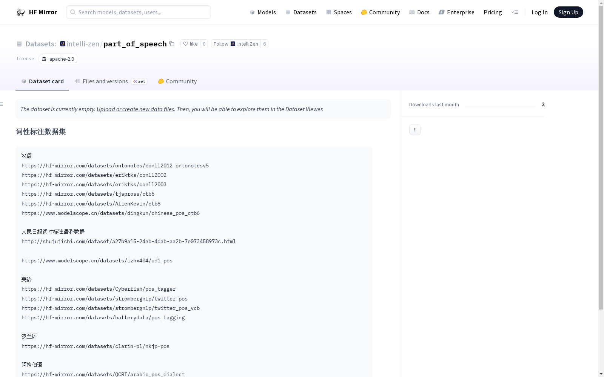Viewport: 604px width, 377px height.
Task: Open the Models navigation item
Action: [263, 12]
